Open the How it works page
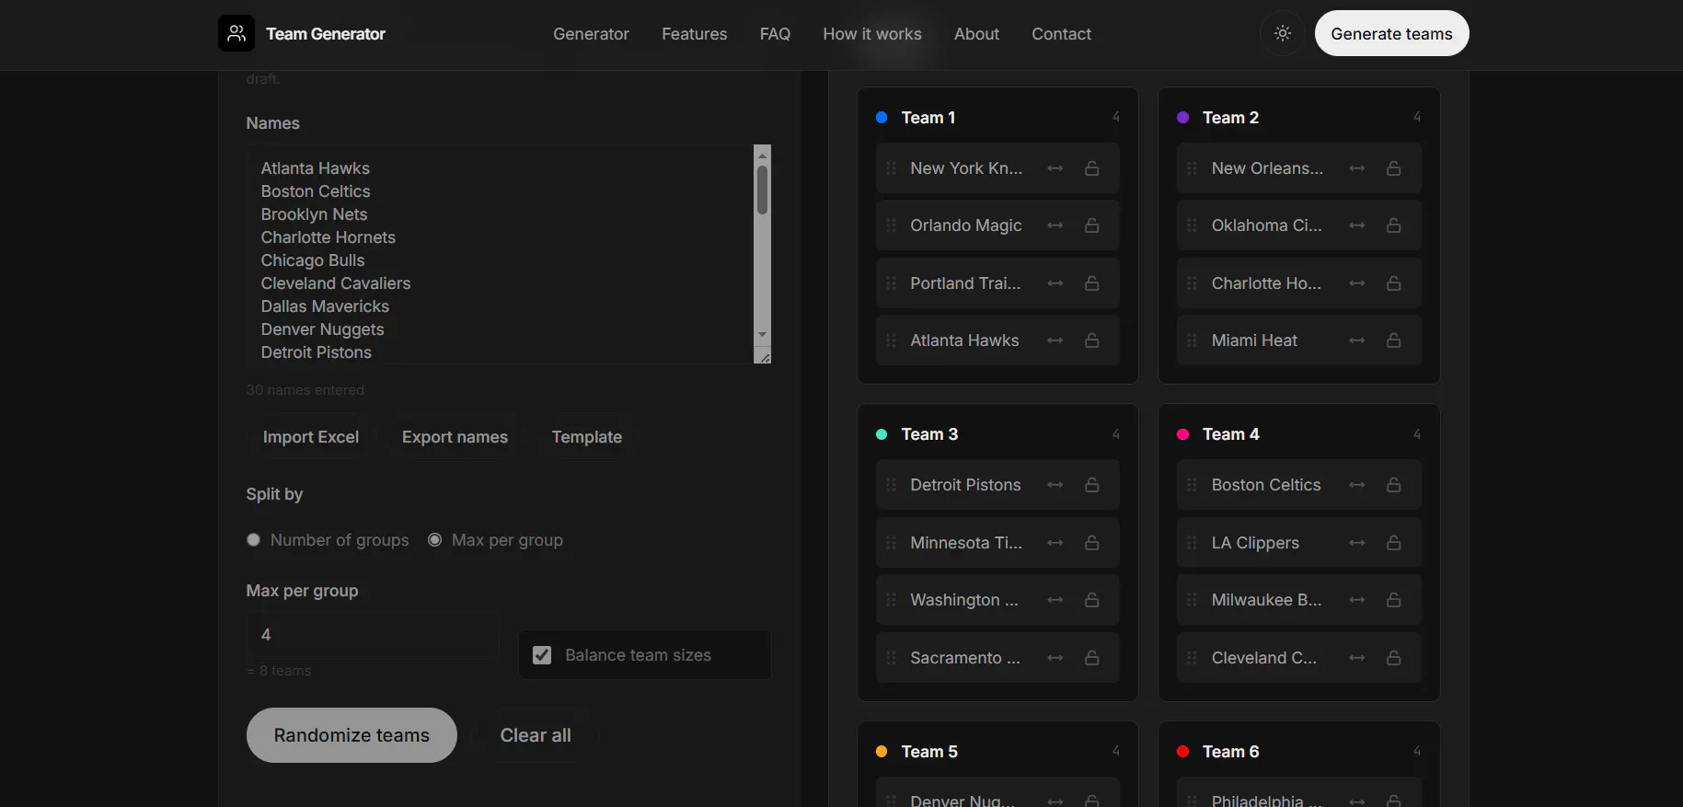 coord(872,34)
